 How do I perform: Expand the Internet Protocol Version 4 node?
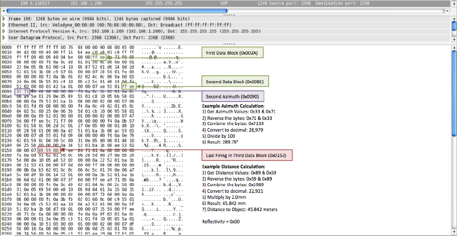point(3,31)
